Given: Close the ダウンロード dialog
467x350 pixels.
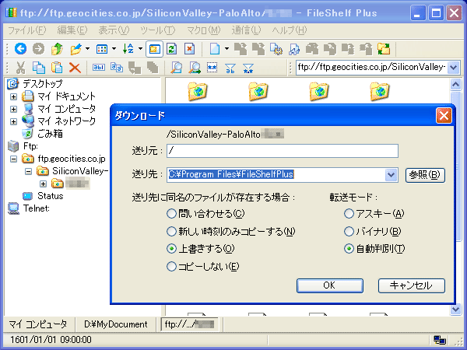Looking at the screenshot, I should (x=444, y=115).
